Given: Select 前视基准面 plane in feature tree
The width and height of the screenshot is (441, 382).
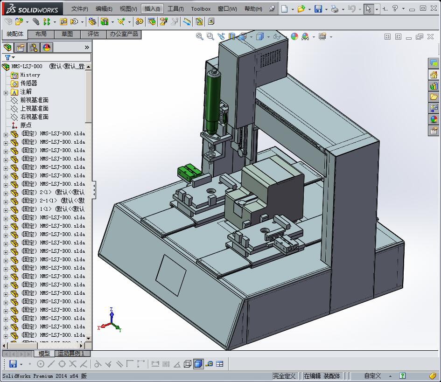Looking at the screenshot, I should click(x=34, y=100).
